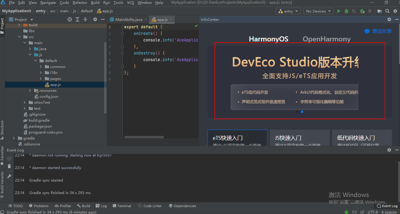
Task: Open Project panel gear options
Action: (95, 19)
